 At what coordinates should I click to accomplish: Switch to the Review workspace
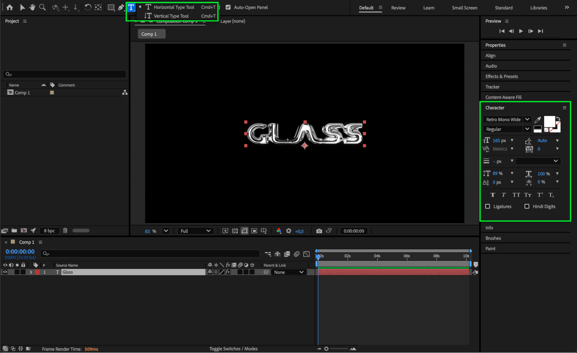pos(398,8)
